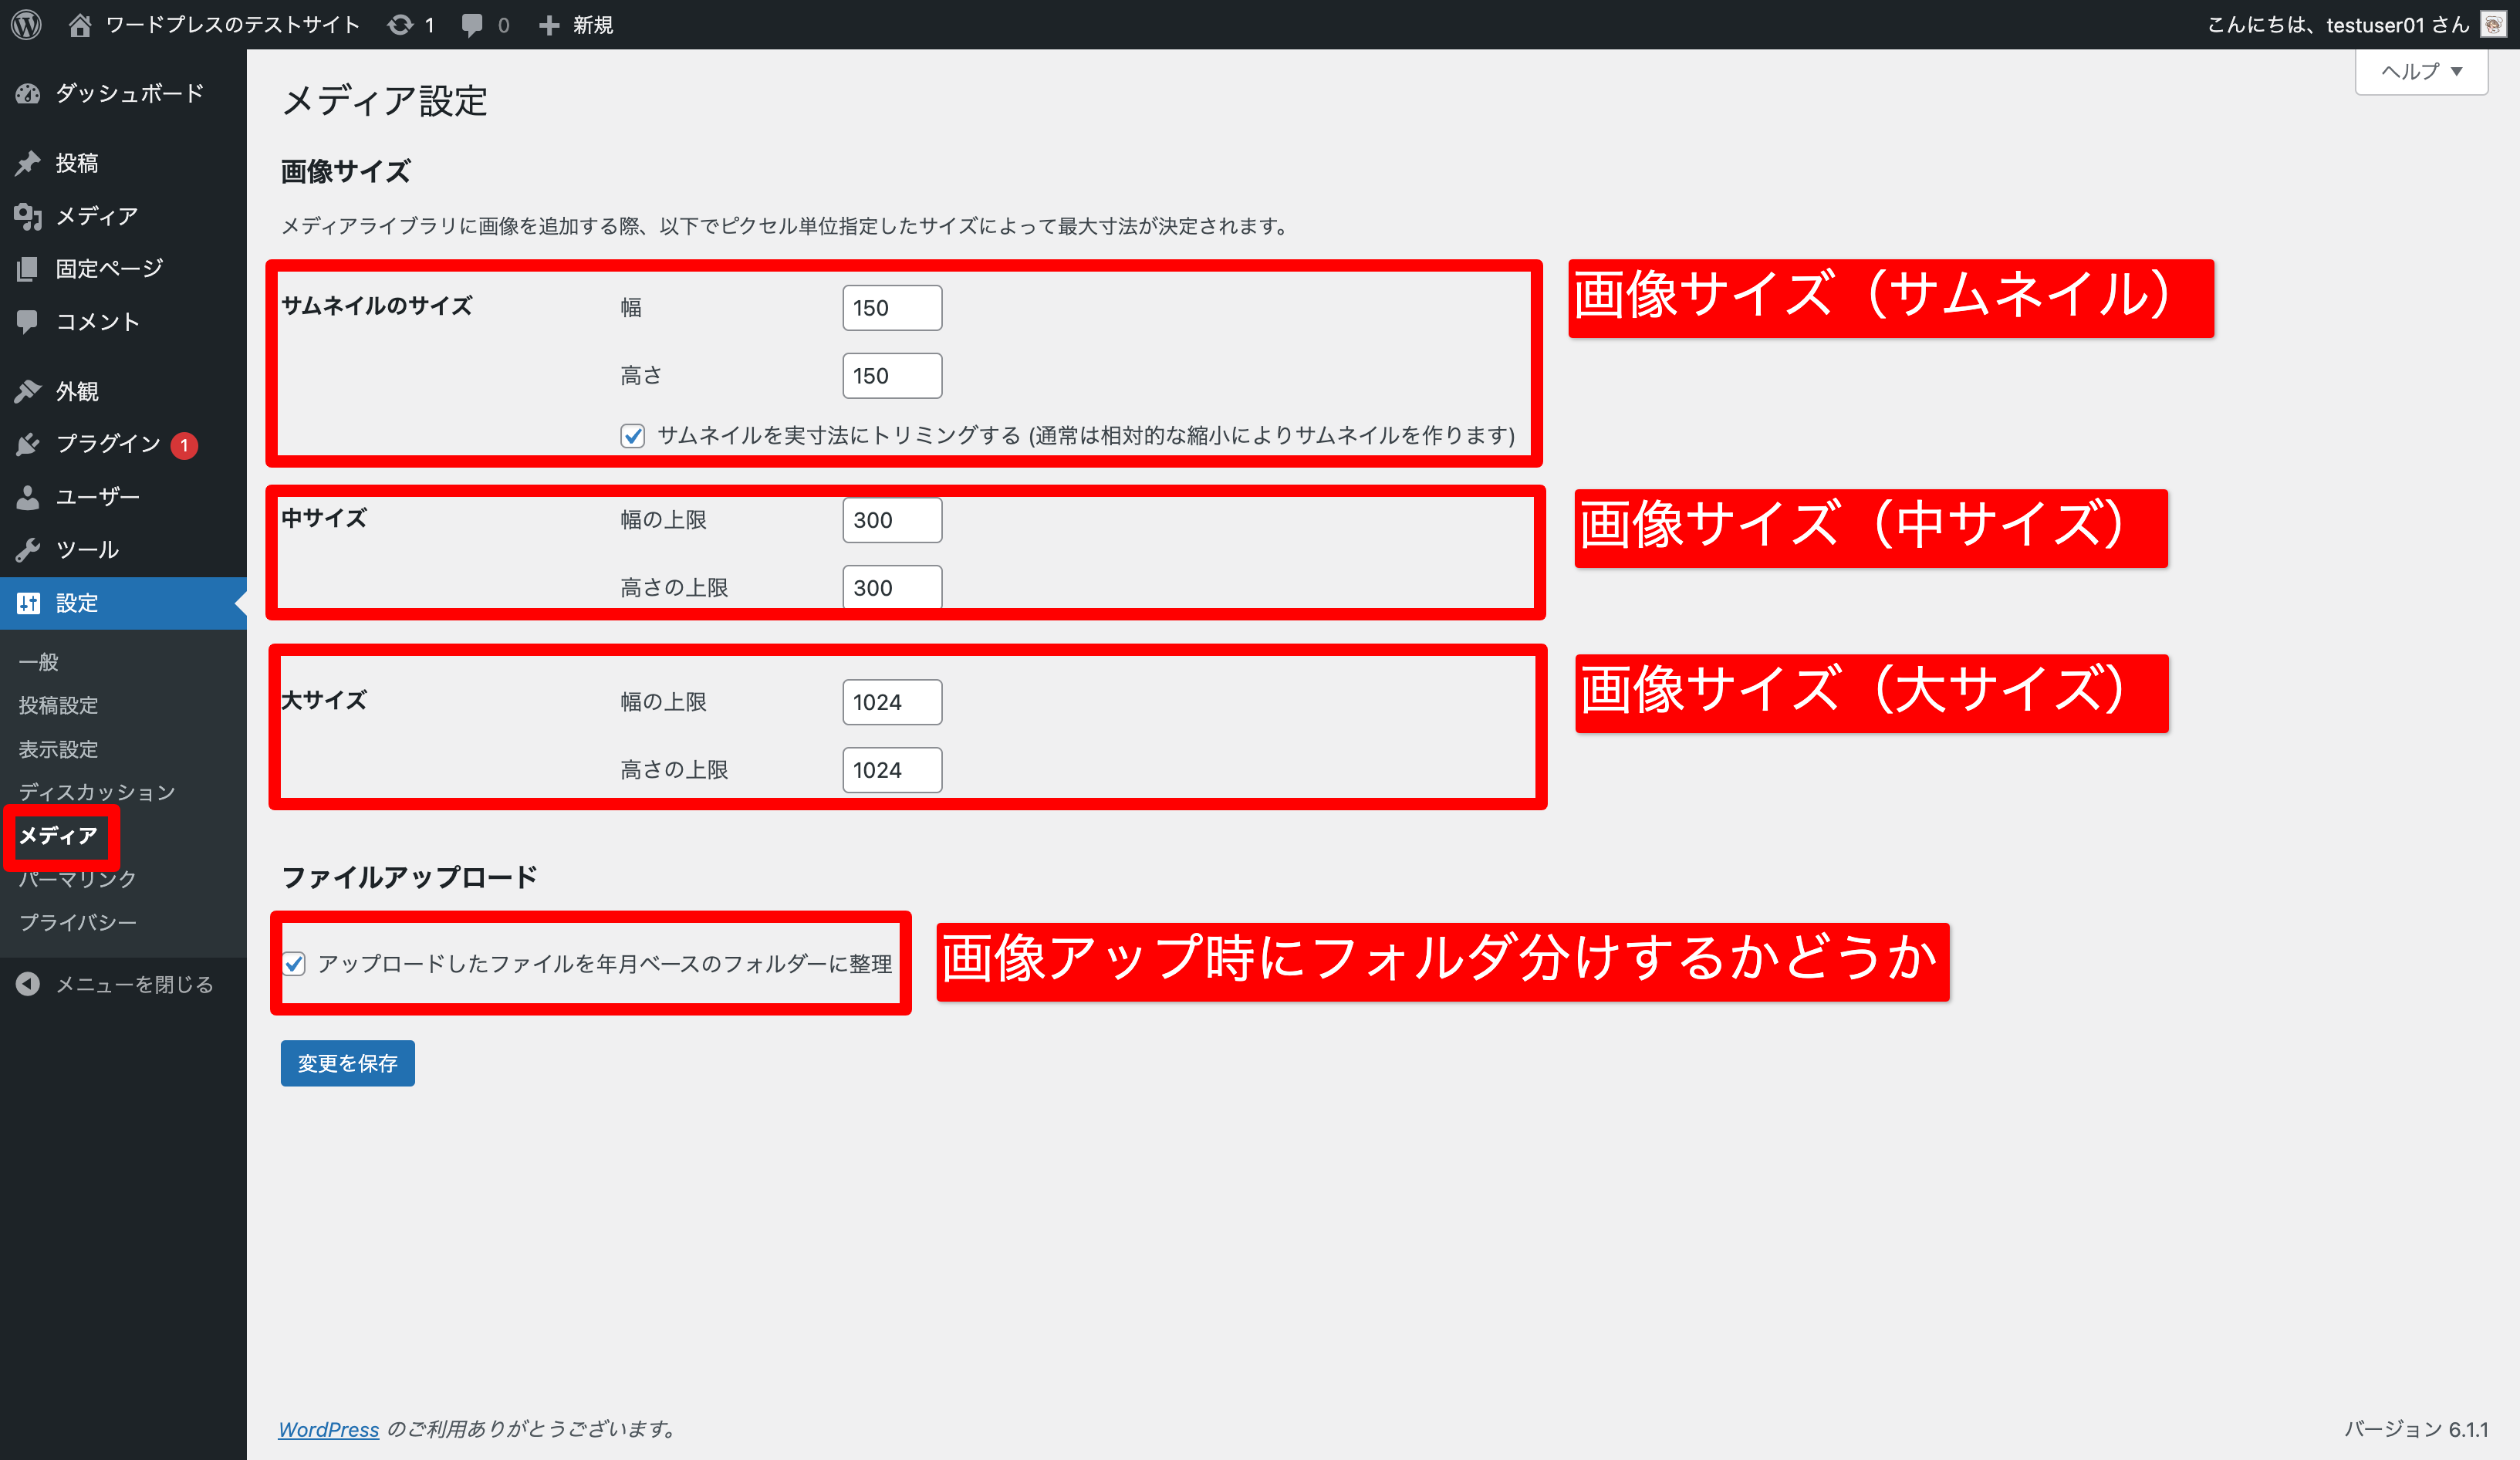The width and height of the screenshot is (2520, 1460).
Task: Click the updates refresh icon
Action: tap(400, 24)
